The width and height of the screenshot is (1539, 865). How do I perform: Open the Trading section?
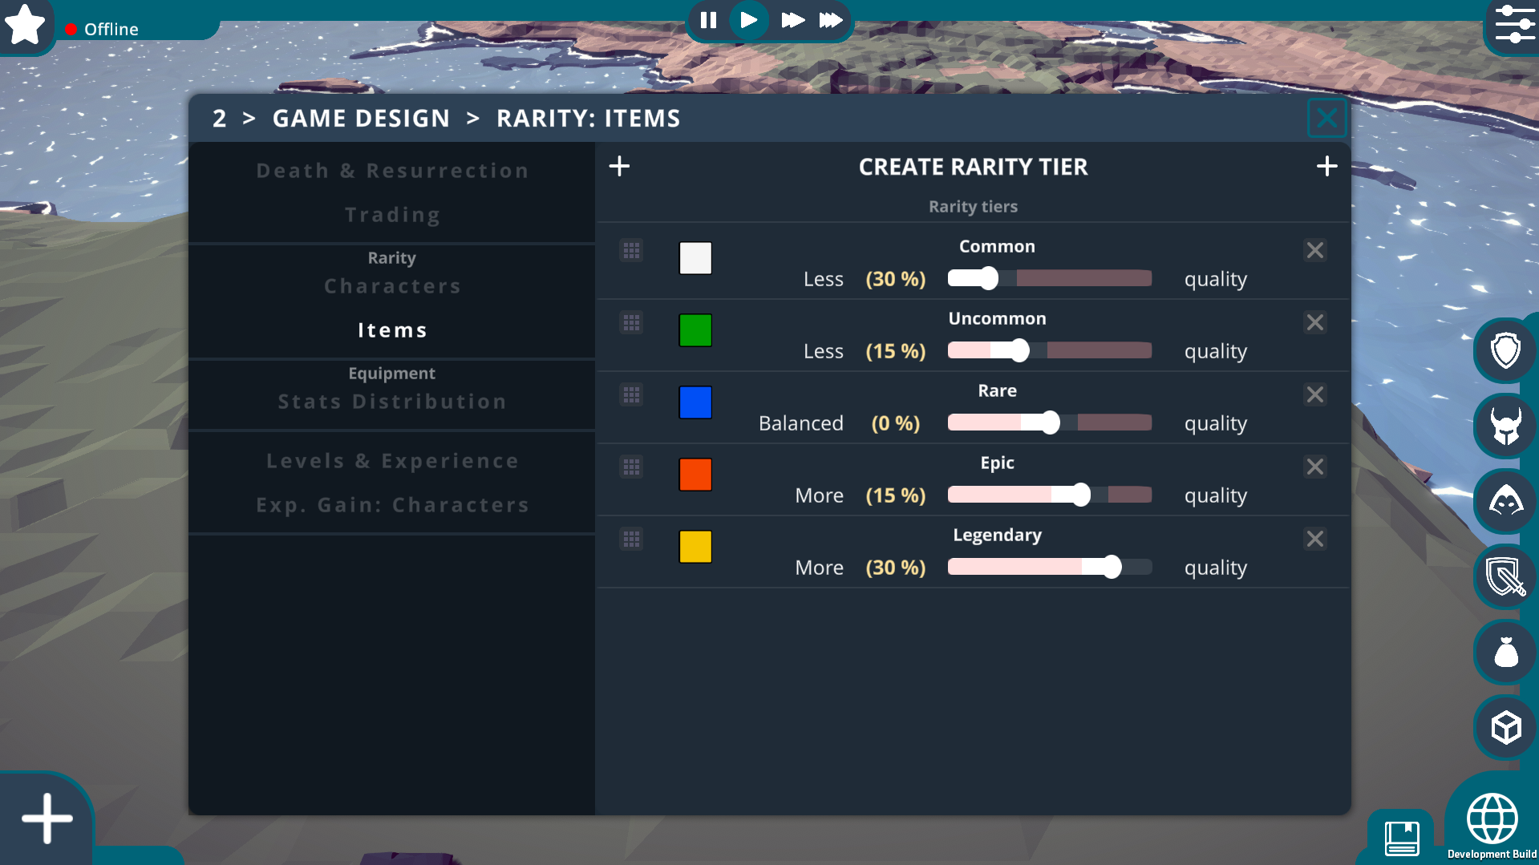pyautogui.click(x=392, y=215)
